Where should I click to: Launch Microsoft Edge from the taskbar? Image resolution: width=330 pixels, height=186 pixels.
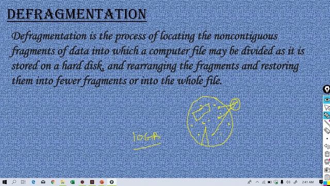[34, 182]
